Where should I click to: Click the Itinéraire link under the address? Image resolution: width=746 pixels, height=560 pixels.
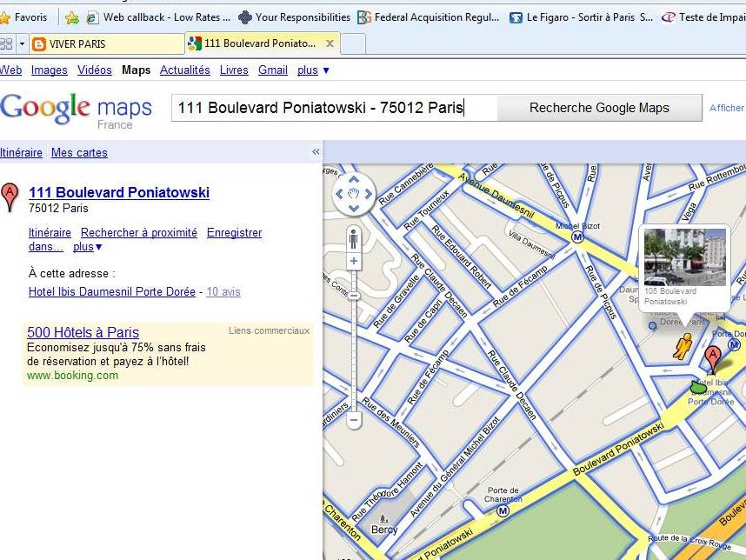click(x=50, y=233)
